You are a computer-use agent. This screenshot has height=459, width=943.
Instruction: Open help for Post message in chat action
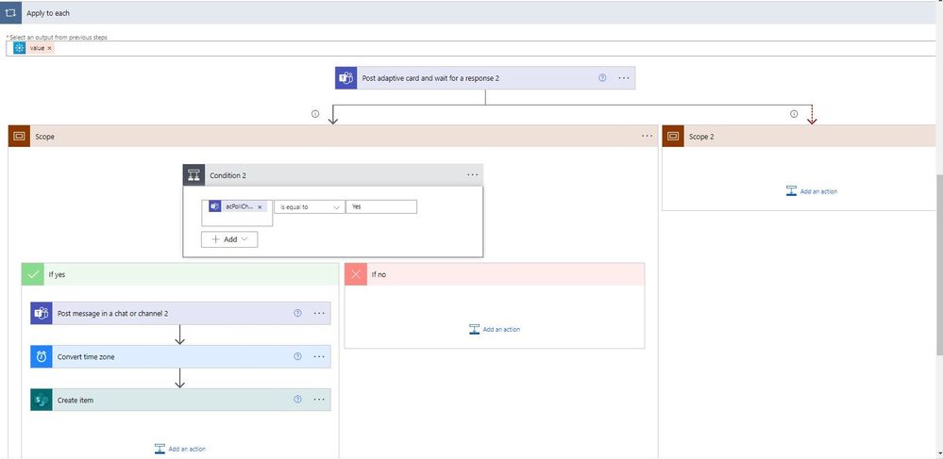click(297, 313)
